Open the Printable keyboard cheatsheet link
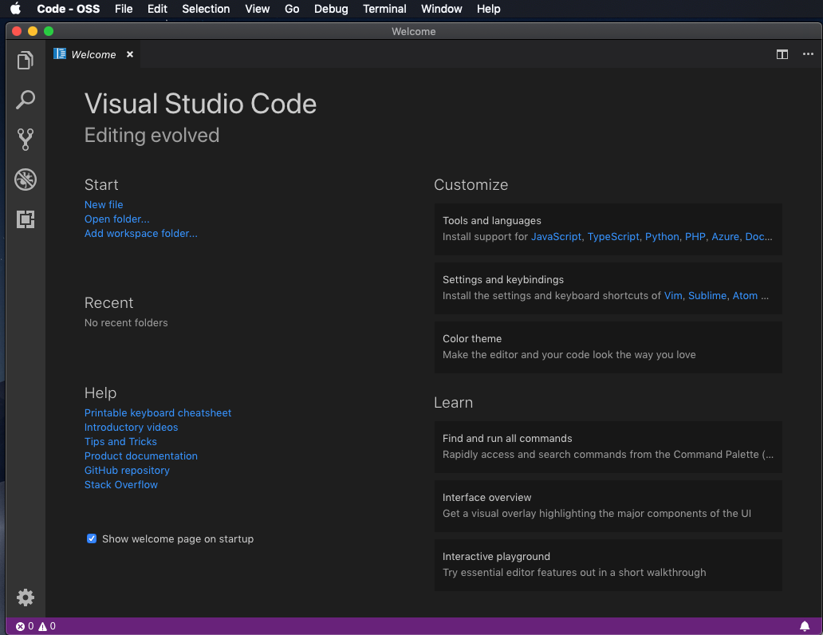The width and height of the screenshot is (823, 635). tap(158, 412)
